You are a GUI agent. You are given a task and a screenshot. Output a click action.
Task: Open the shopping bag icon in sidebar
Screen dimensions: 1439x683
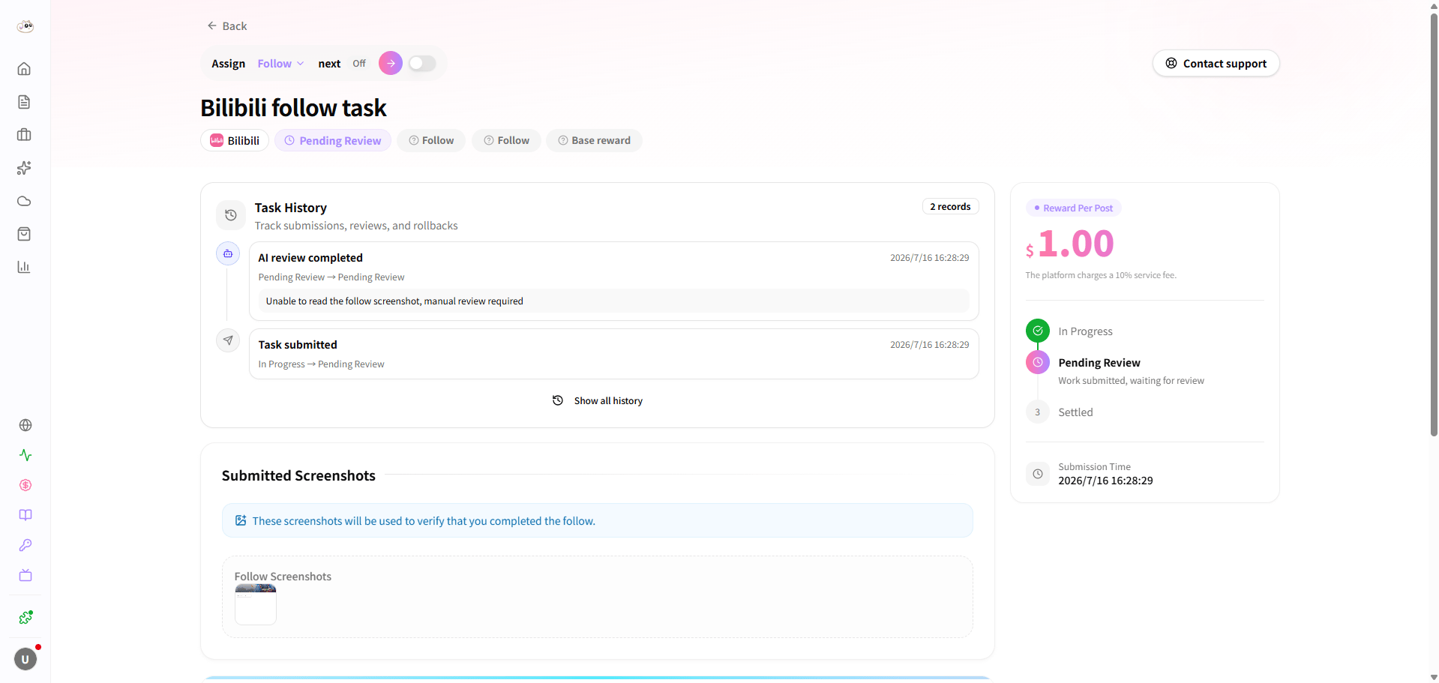(24, 234)
